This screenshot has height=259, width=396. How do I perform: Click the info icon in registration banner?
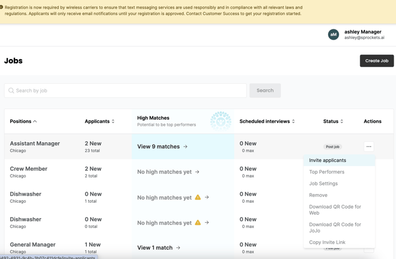[1, 7]
